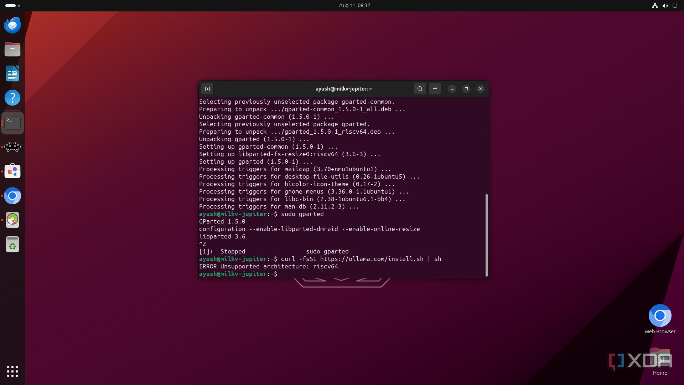Click the volume icon in top bar
684x385 pixels.
point(665,6)
